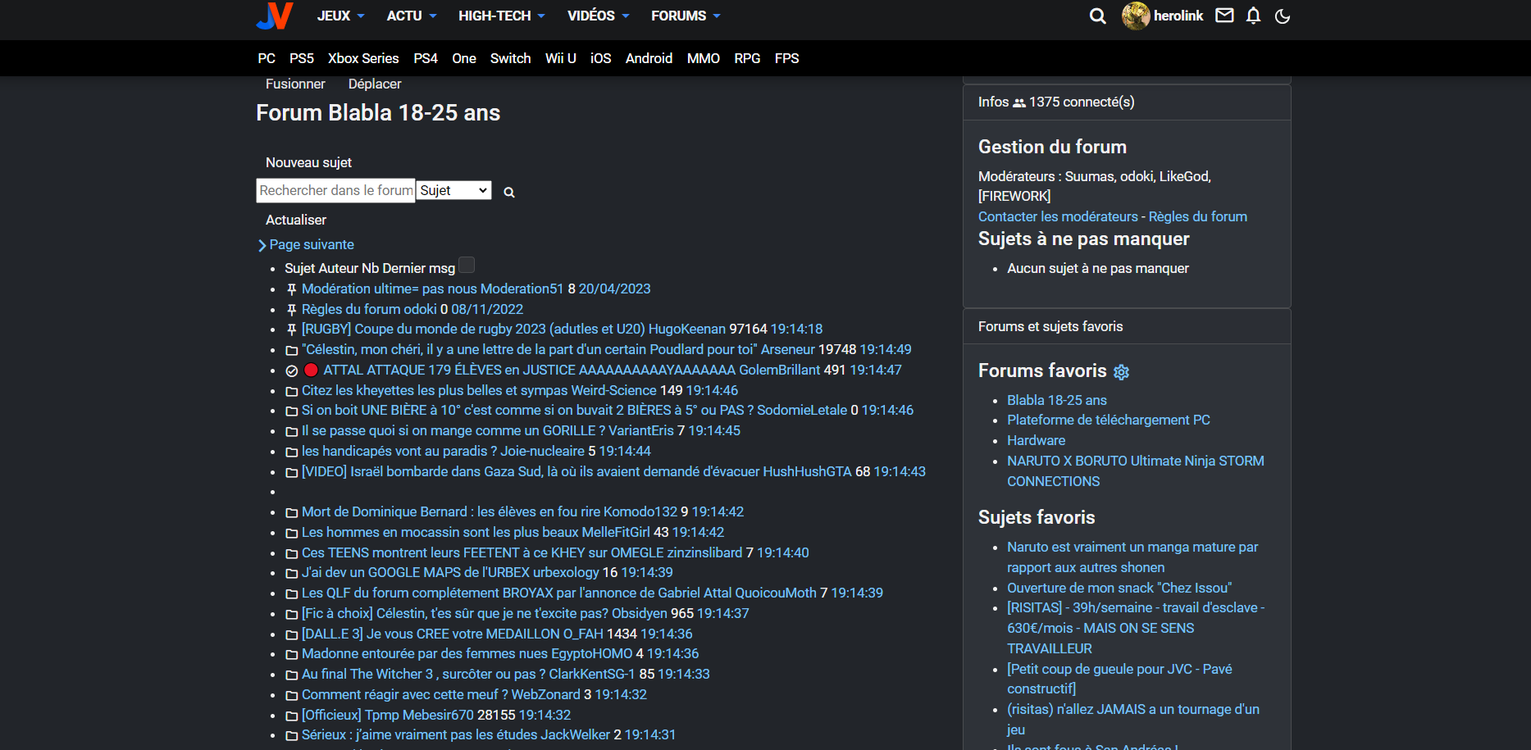Open the search magnifier in header
Image resolution: width=1531 pixels, height=750 pixels.
click(1097, 16)
